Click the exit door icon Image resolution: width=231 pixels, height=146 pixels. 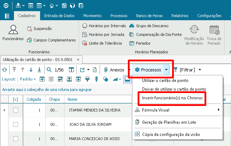[x=81, y=6]
